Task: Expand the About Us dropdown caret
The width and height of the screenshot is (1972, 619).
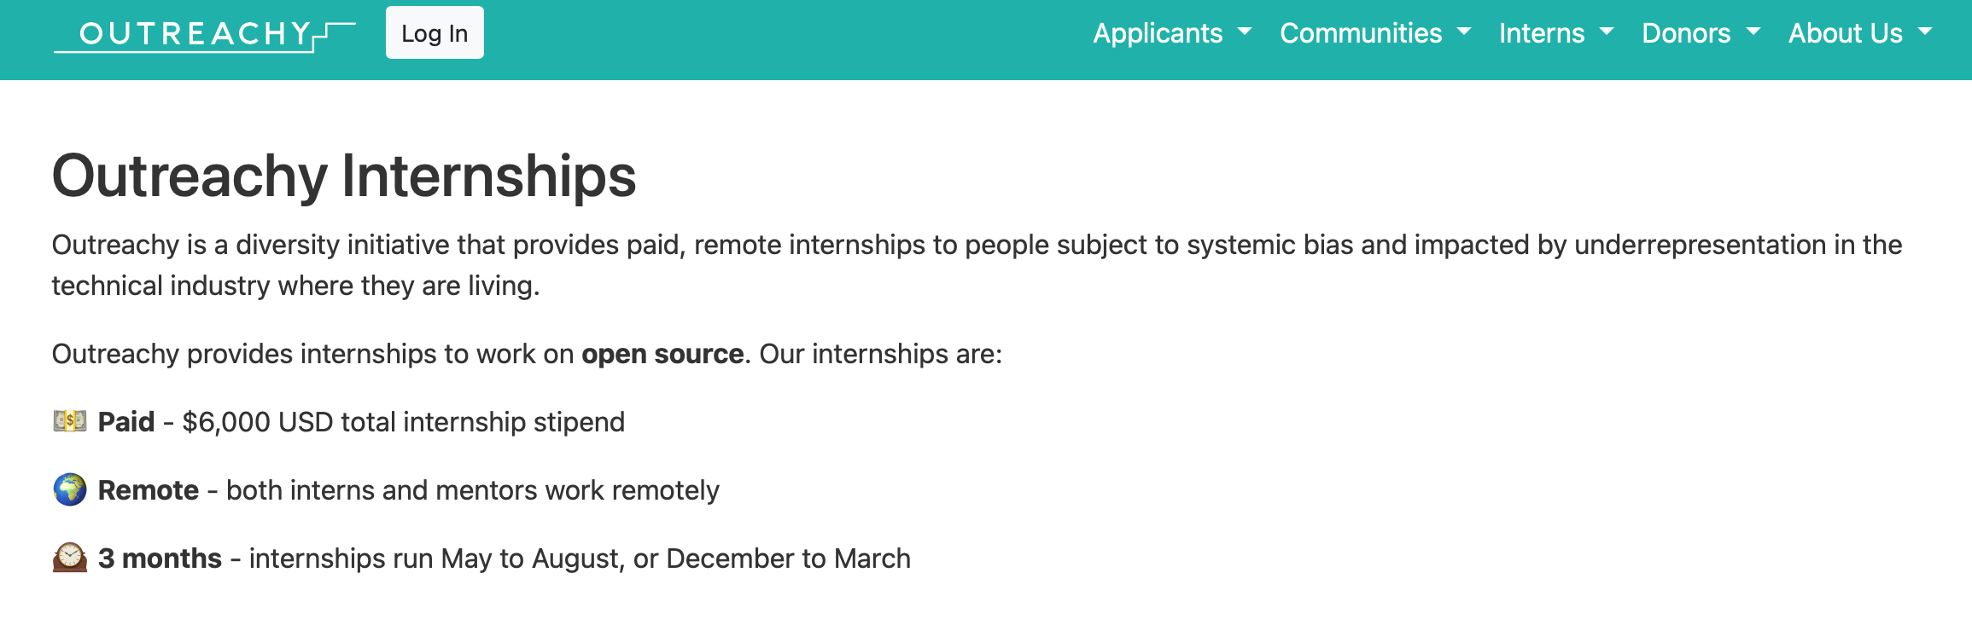Action: (x=1925, y=32)
